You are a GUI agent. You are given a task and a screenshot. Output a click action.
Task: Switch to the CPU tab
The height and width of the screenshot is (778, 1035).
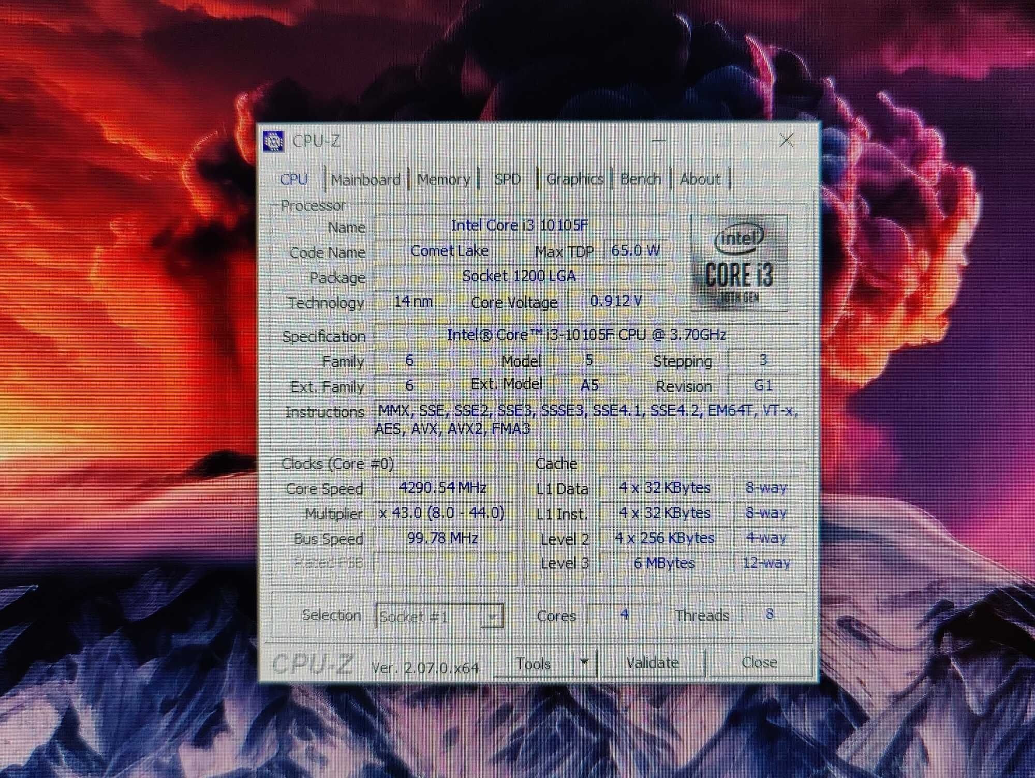tap(294, 179)
